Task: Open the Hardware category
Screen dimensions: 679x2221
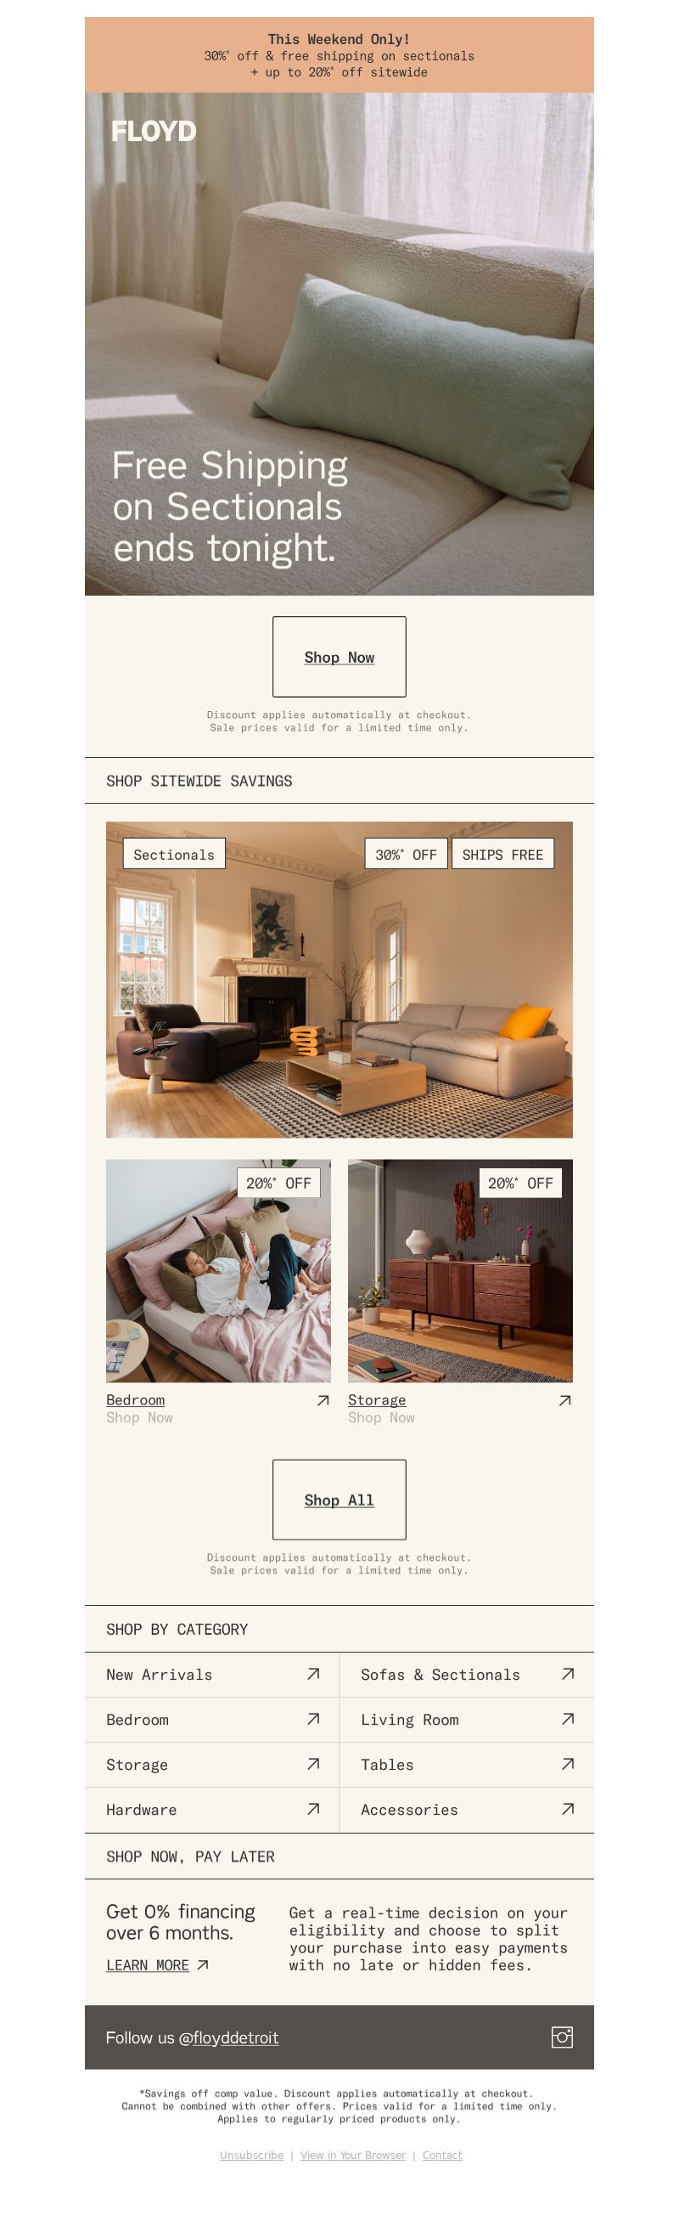Action: pyautogui.click(x=212, y=1810)
